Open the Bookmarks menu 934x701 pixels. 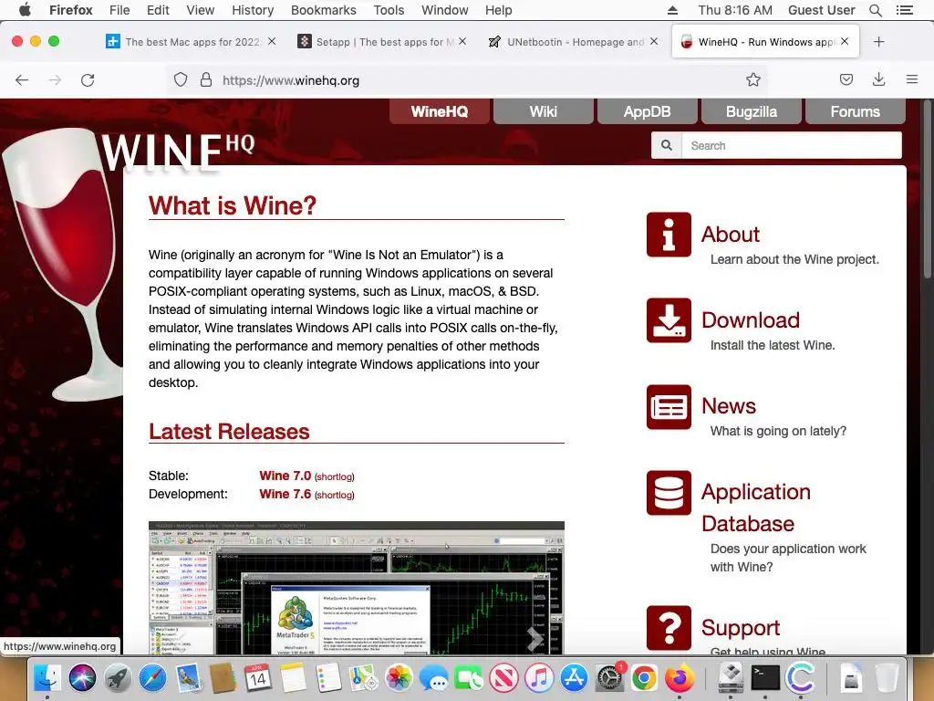[x=324, y=10]
